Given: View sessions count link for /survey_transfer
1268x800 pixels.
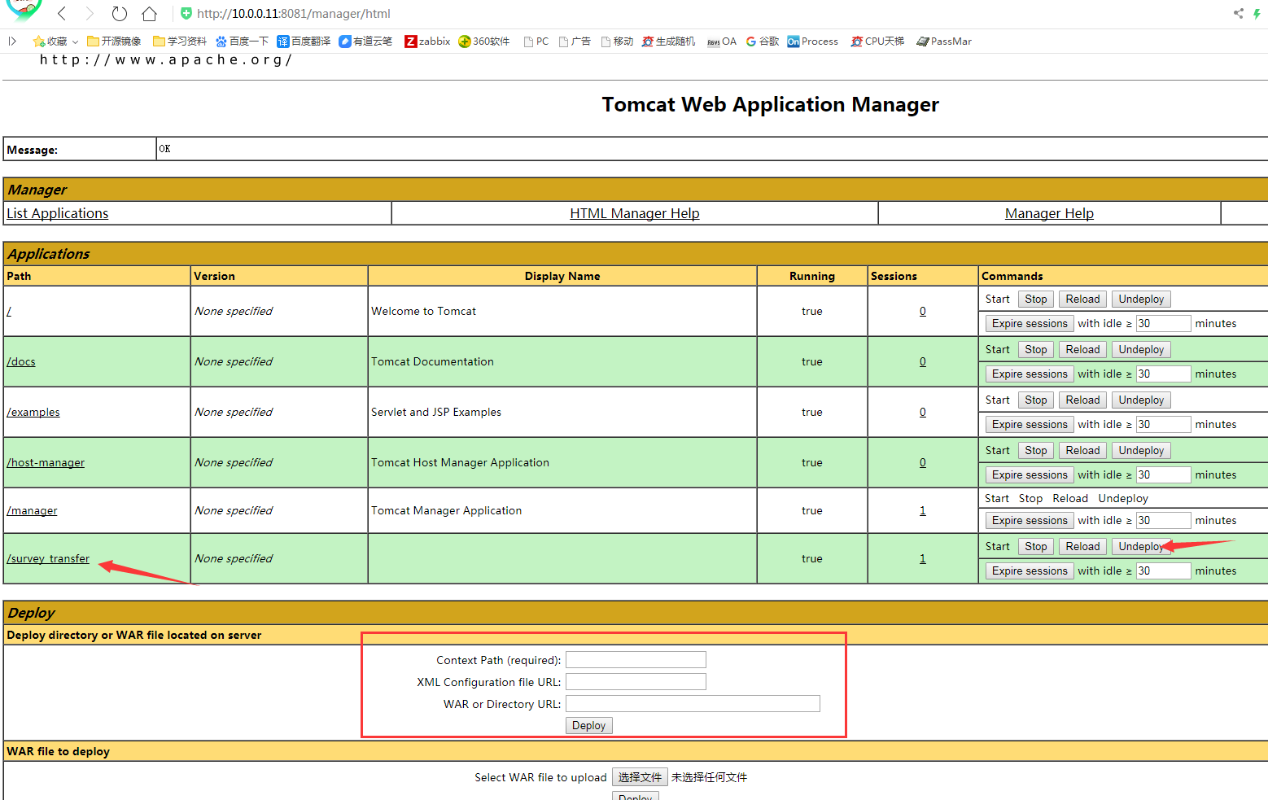Looking at the screenshot, I should [923, 558].
